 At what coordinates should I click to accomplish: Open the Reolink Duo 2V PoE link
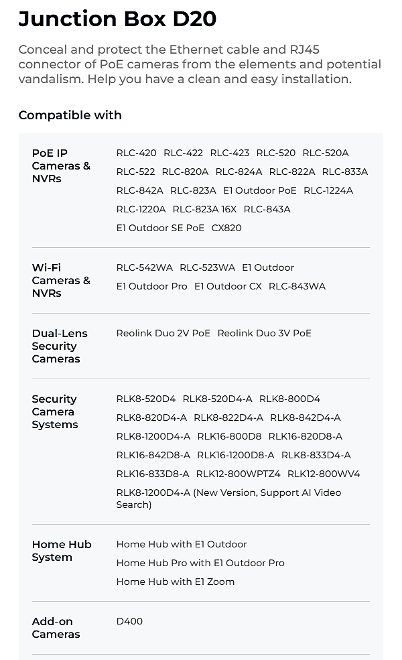click(x=163, y=333)
